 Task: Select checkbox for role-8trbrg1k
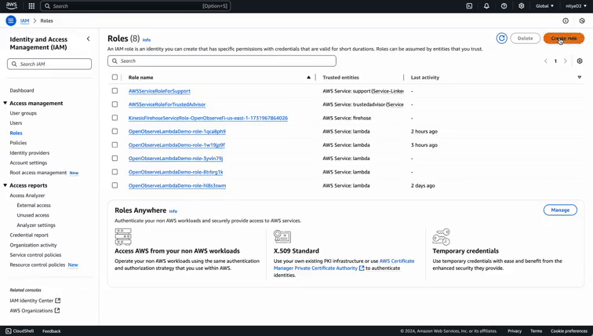[x=115, y=172]
